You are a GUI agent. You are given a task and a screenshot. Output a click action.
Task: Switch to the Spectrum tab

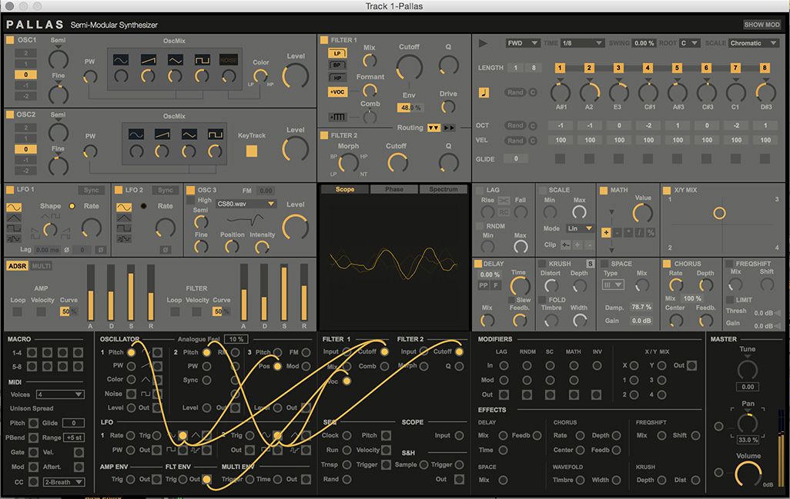click(x=444, y=188)
